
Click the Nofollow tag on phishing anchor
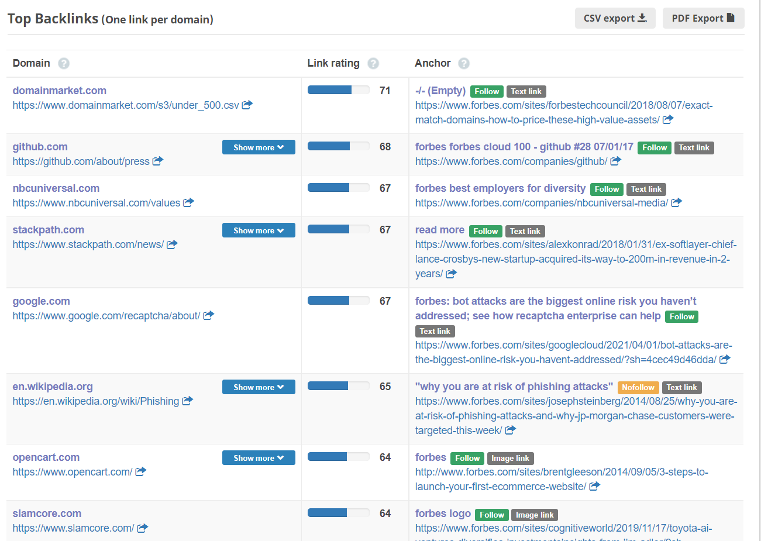coord(638,387)
